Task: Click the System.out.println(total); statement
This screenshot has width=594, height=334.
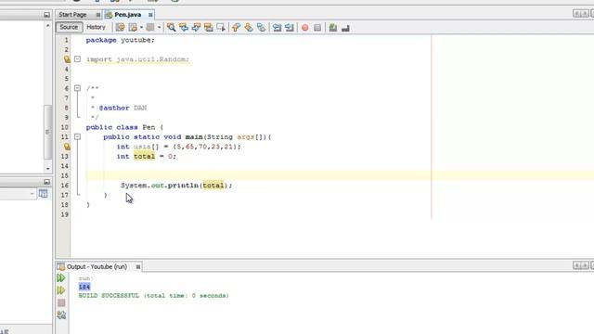Action: [x=176, y=186]
